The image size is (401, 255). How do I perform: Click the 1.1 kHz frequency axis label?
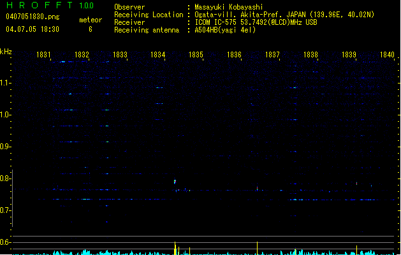point(5,83)
